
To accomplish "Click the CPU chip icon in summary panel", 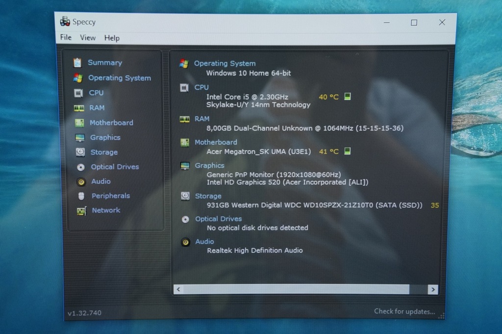I will coord(184,88).
